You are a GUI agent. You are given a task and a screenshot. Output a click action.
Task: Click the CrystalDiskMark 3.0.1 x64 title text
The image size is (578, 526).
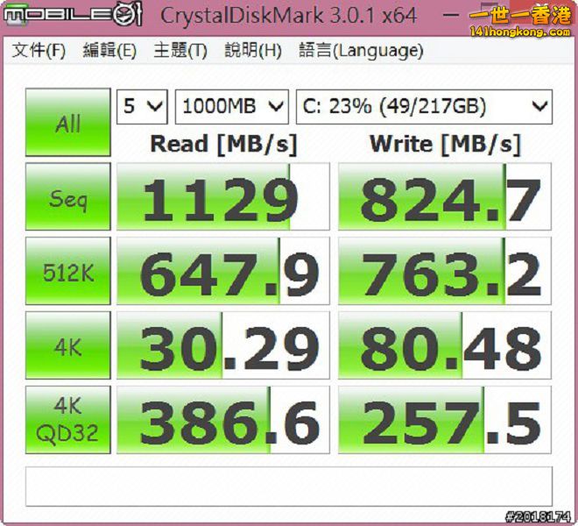(289, 16)
